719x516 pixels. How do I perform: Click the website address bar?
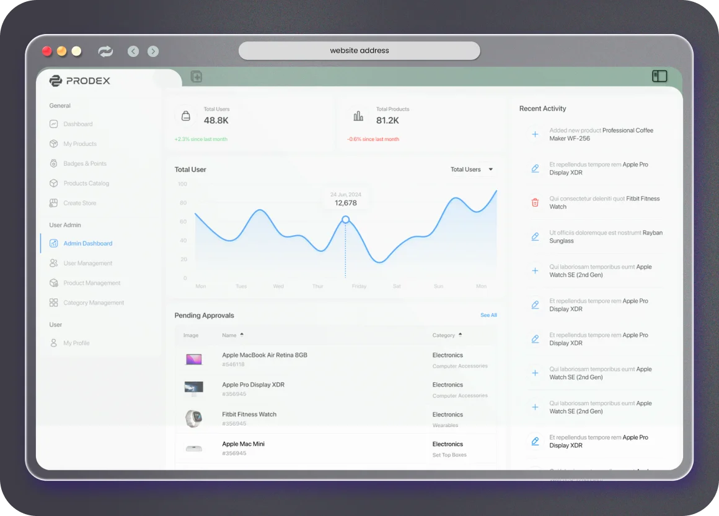(x=359, y=51)
